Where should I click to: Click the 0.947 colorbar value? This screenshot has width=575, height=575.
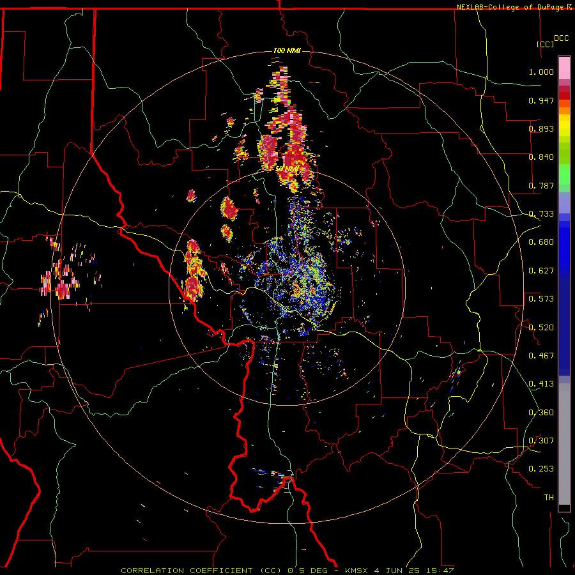(541, 100)
